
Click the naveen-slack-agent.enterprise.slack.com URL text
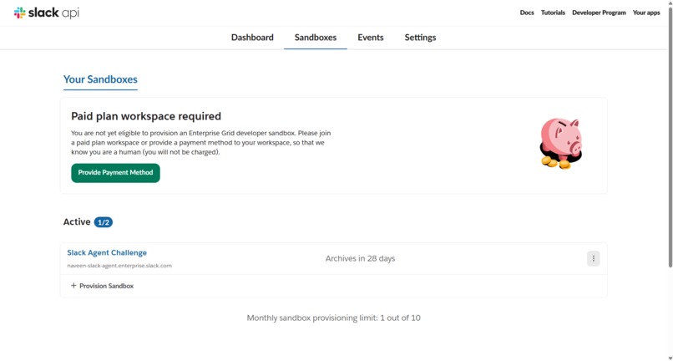(119, 266)
